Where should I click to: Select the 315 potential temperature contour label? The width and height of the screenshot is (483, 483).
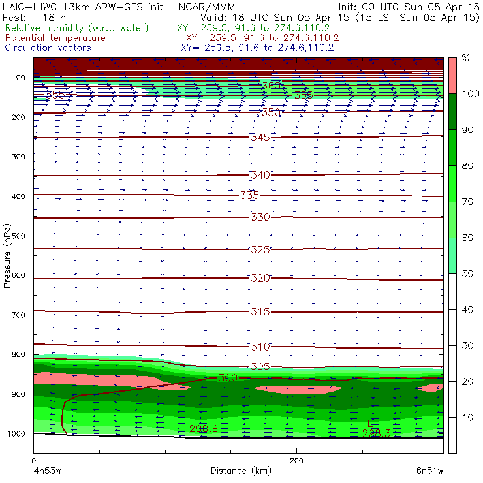point(260,312)
